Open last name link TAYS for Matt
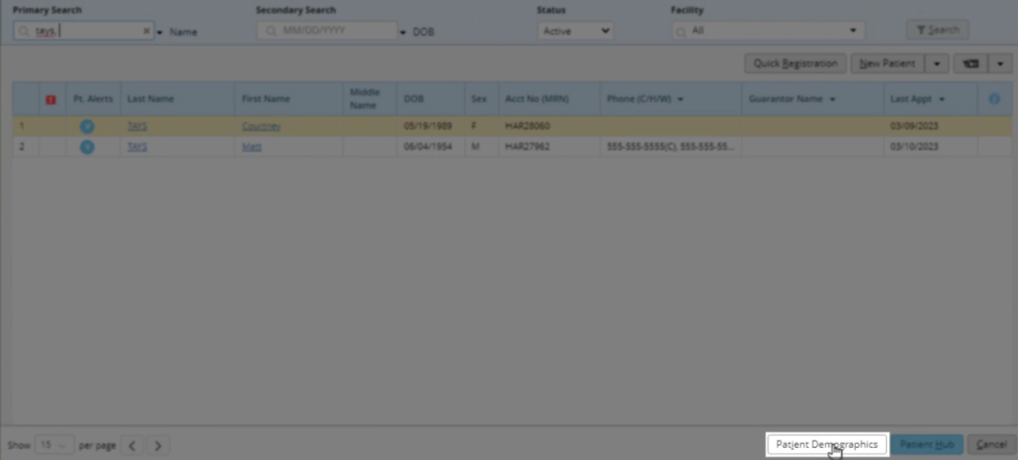 [137, 147]
